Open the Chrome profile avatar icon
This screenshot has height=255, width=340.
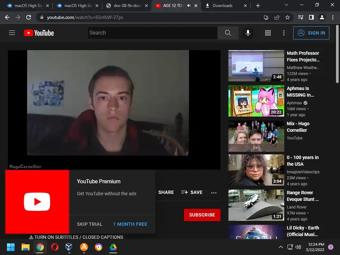point(322,17)
